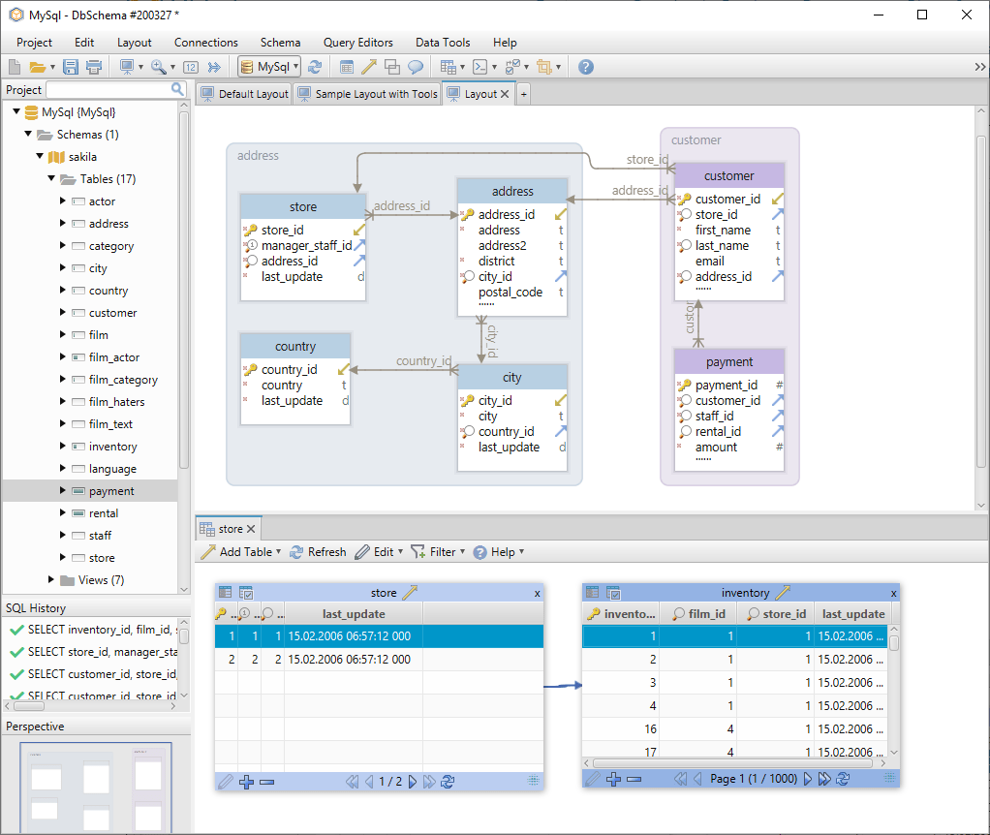Open the Add Table dropdown
This screenshot has width=990, height=835.
[x=278, y=551]
